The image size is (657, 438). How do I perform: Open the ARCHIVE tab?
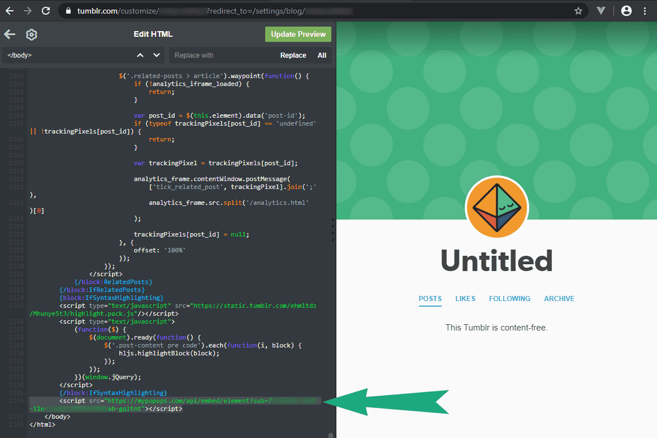(559, 299)
